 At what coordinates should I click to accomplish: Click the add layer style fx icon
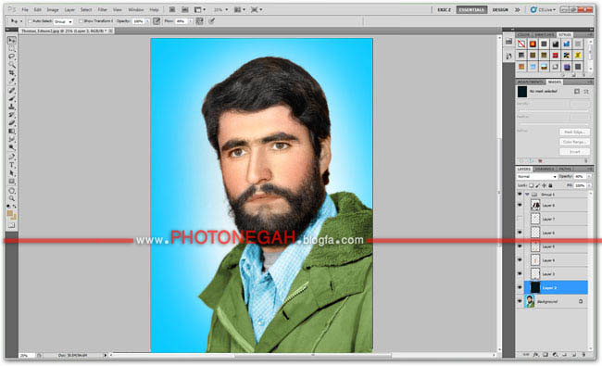click(x=535, y=355)
